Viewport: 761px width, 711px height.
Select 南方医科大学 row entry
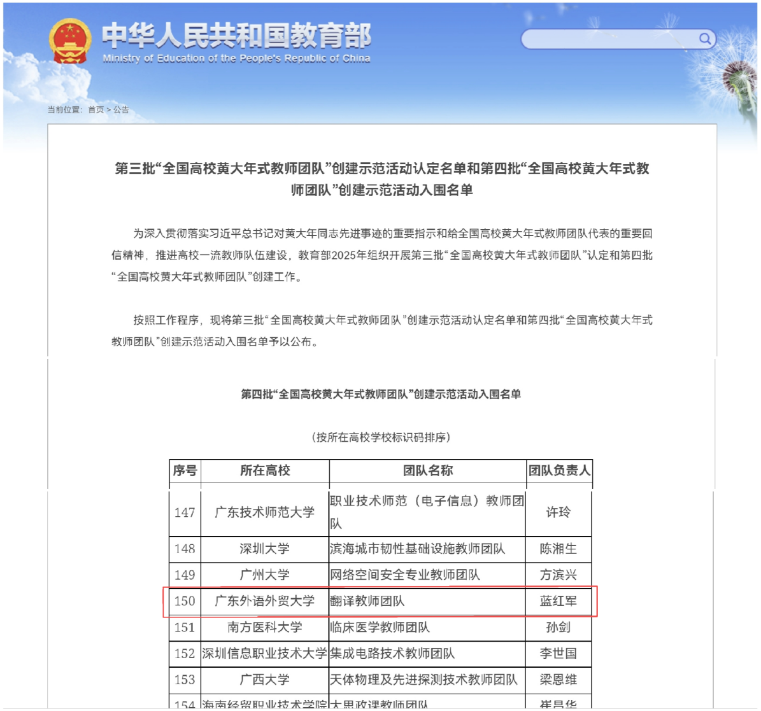click(264, 626)
